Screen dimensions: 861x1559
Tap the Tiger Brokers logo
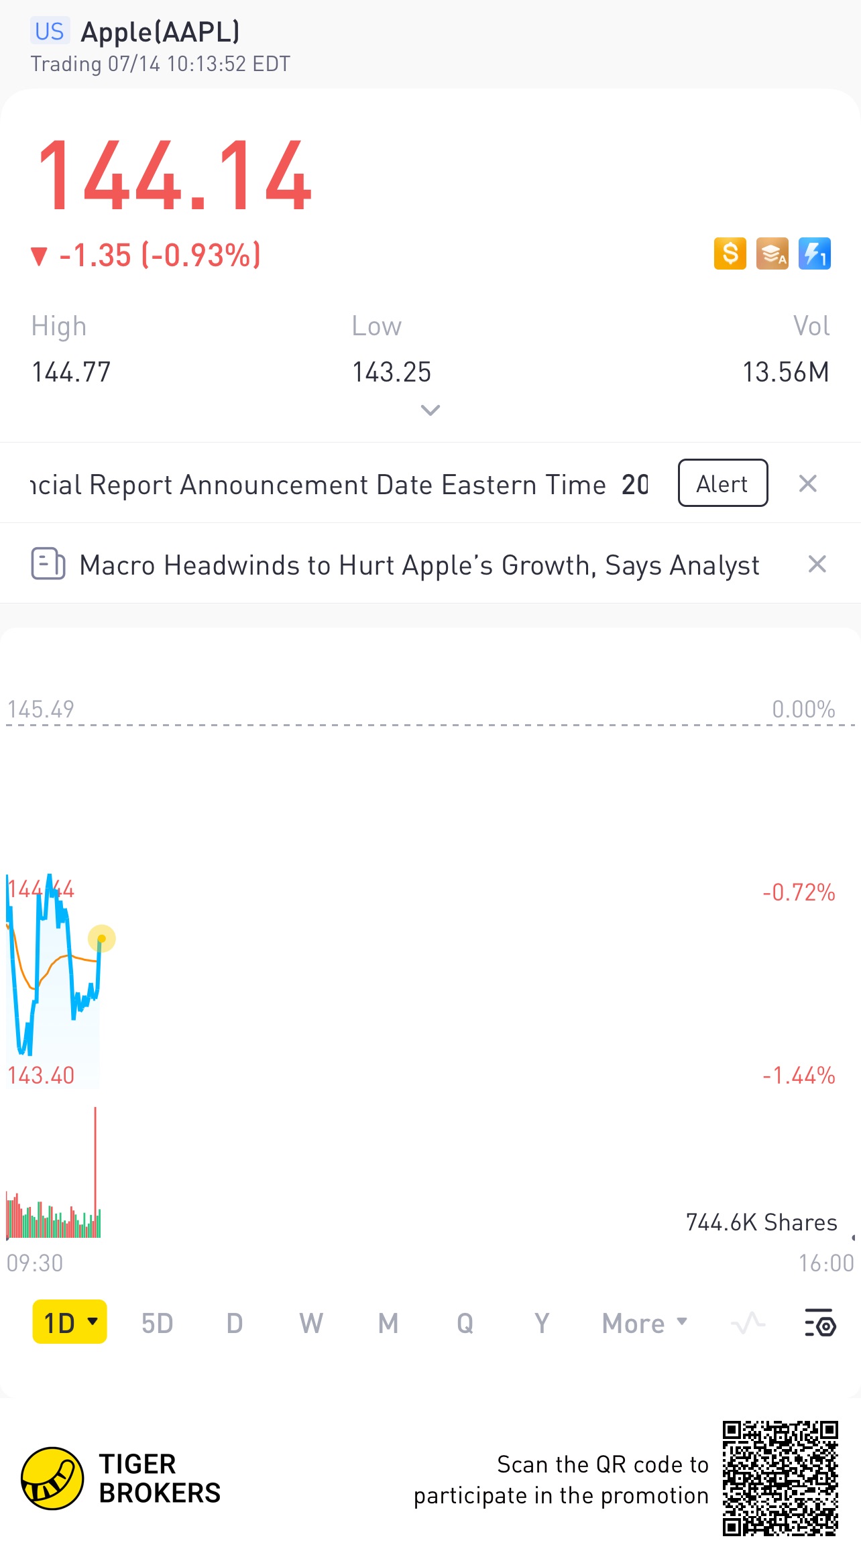pos(52,1478)
